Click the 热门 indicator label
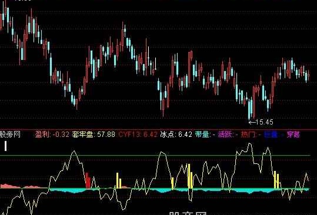The width and height of the screenshot is (317, 215). click(x=251, y=135)
